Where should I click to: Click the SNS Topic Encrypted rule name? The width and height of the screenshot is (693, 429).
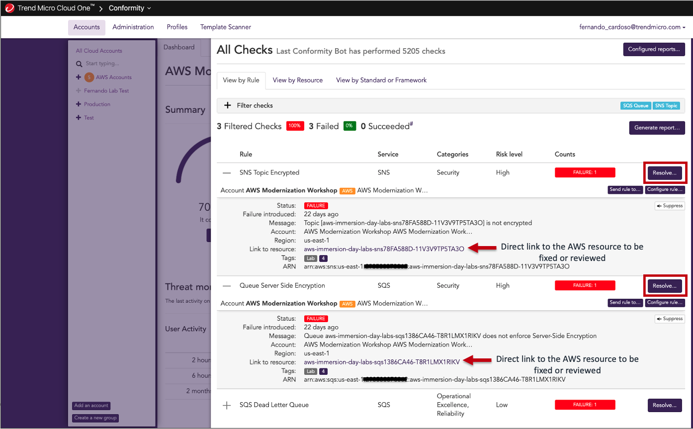point(269,172)
